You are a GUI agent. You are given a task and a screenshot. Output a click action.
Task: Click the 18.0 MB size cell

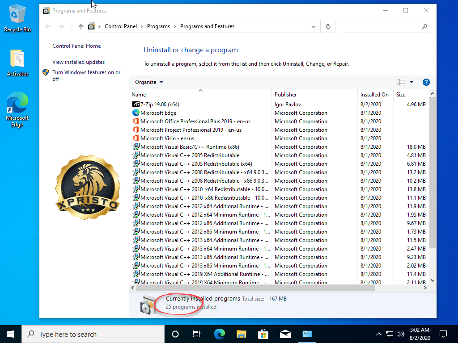(416, 146)
